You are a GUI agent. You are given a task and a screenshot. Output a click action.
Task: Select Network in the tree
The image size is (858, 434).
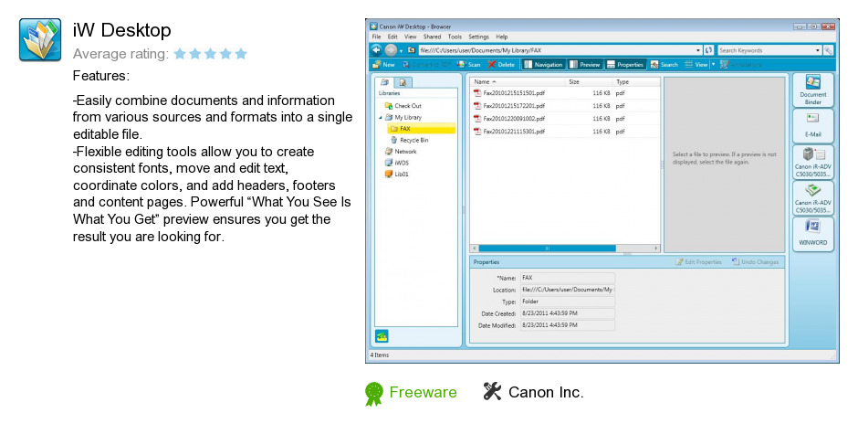click(x=401, y=152)
